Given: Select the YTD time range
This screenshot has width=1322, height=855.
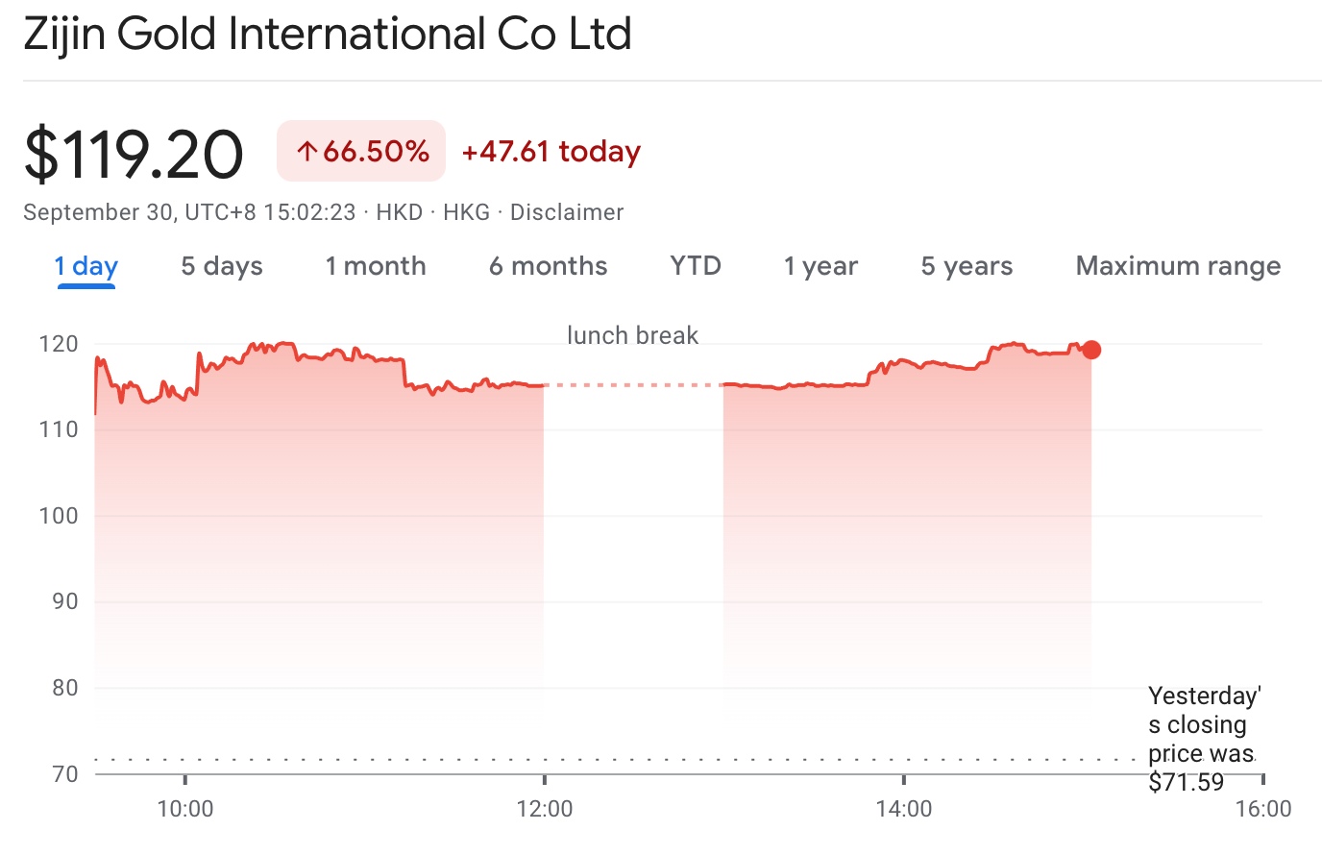Looking at the screenshot, I should (695, 266).
